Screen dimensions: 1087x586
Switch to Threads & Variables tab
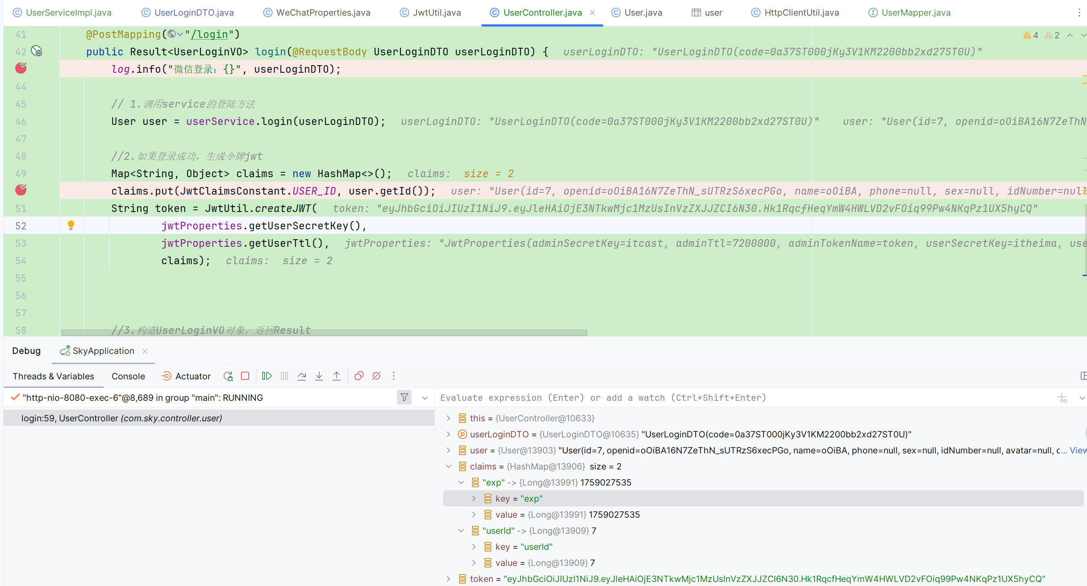(53, 376)
